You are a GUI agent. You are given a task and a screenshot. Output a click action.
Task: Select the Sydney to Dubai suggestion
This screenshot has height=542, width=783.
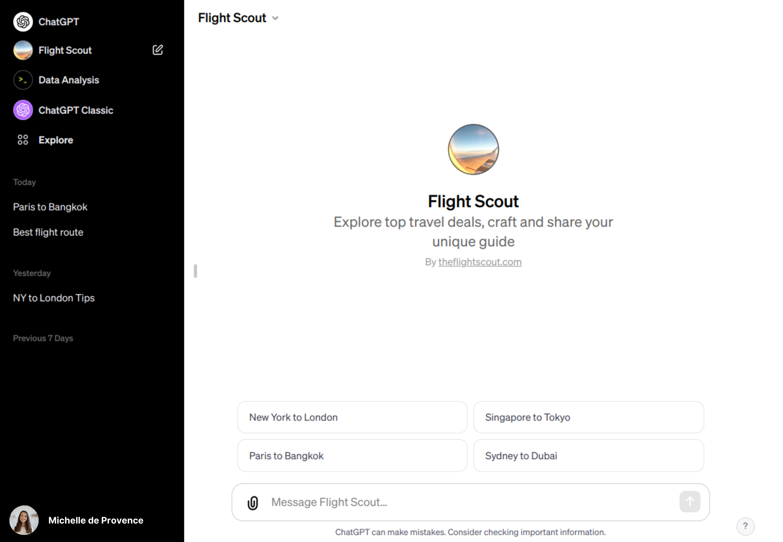click(x=588, y=456)
